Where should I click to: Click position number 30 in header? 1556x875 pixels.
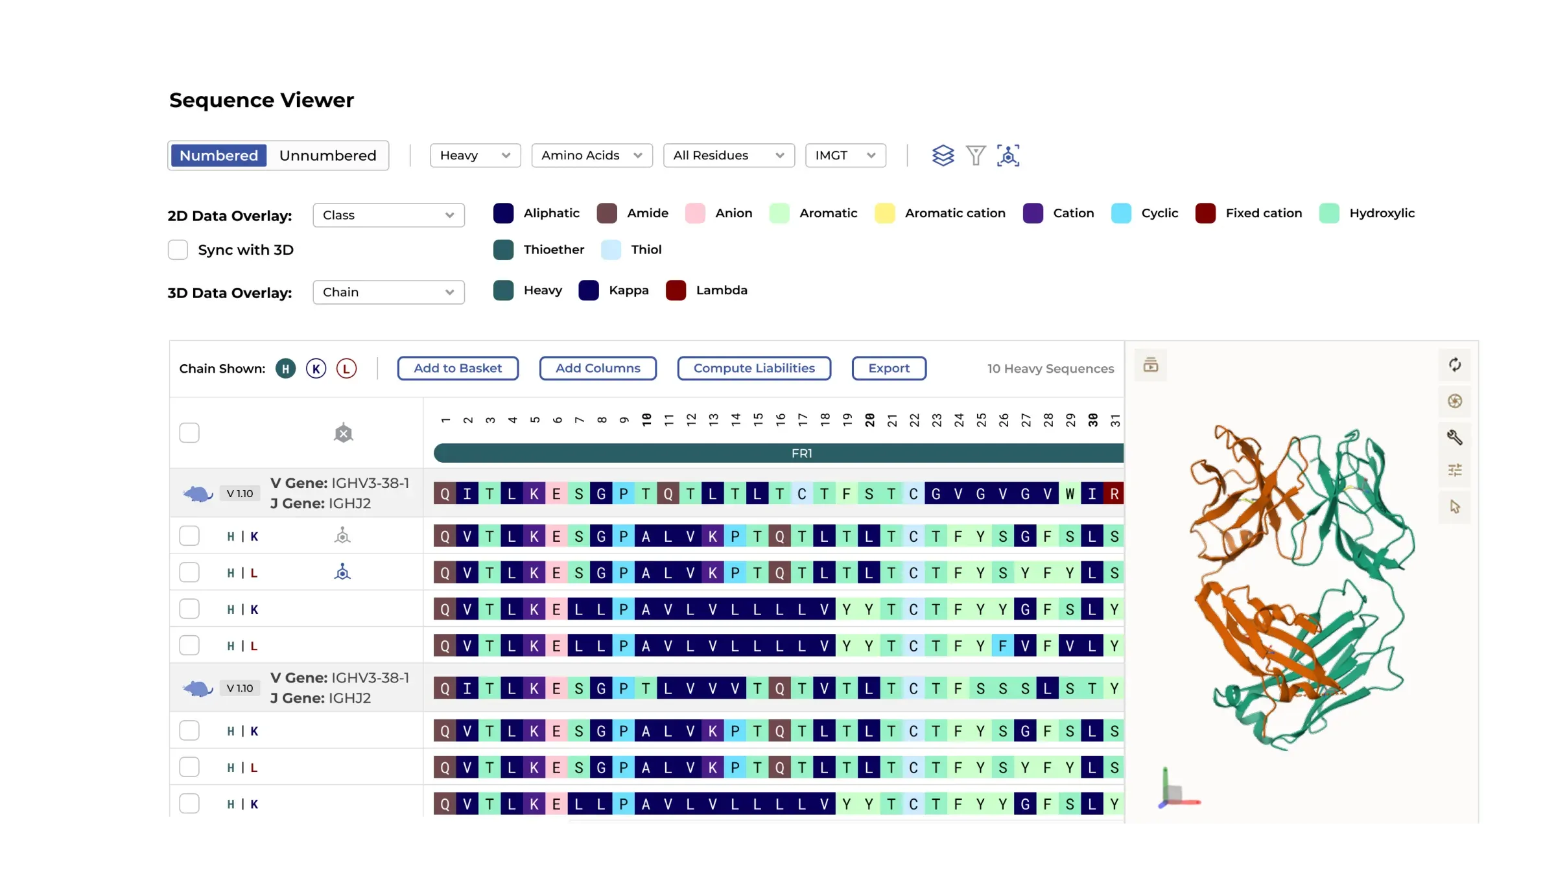point(1092,420)
